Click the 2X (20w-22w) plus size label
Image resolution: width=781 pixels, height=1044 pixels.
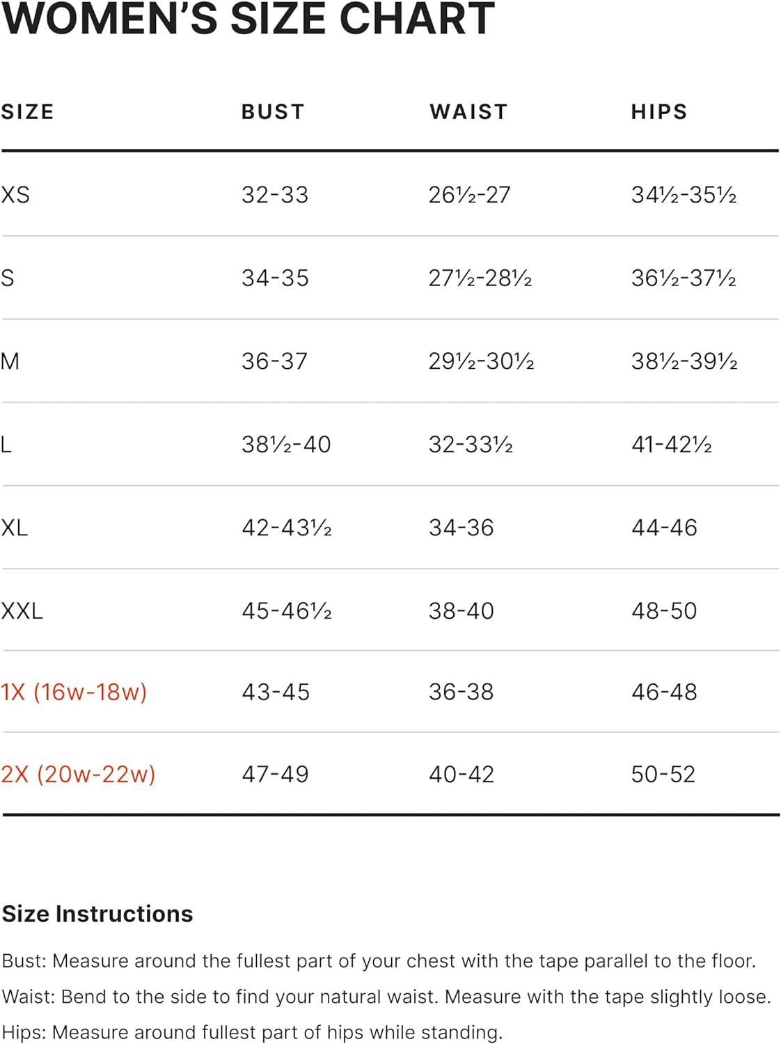tap(78, 775)
